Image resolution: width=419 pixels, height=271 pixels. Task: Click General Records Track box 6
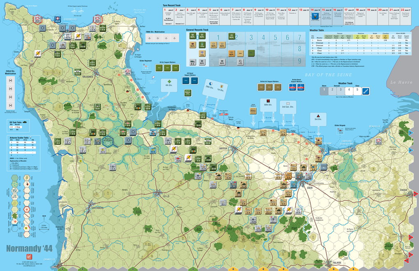click(x=288, y=49)
